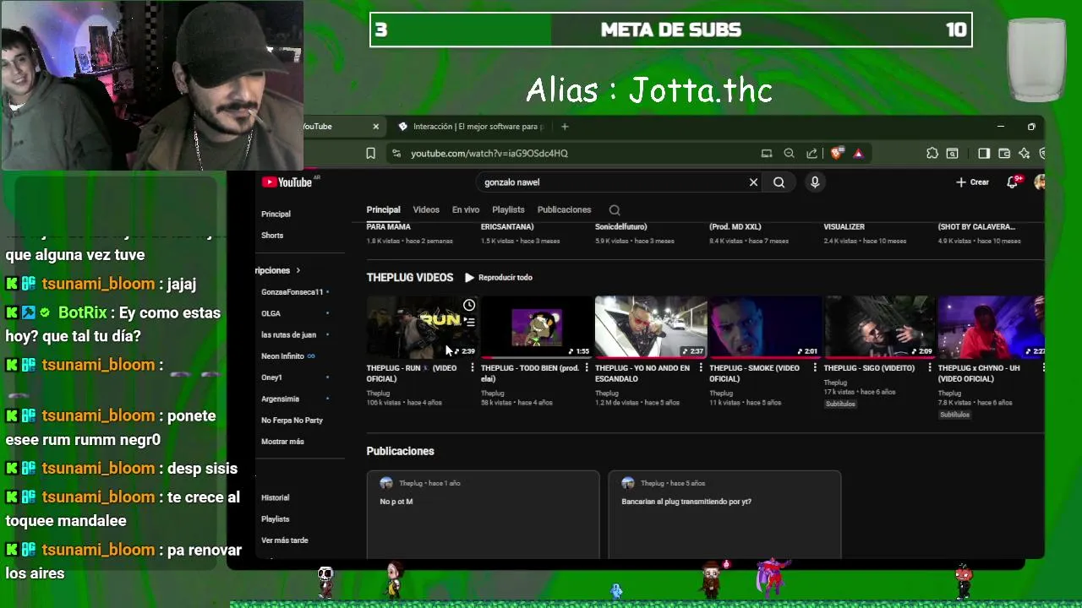
Task: Clear the 'gonzalo nawel' search with the X icon
Action: (x=753, y=182)
